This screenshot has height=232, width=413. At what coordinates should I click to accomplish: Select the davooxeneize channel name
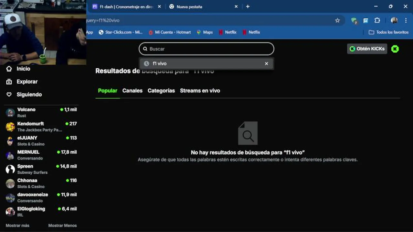tap(33, 195)
